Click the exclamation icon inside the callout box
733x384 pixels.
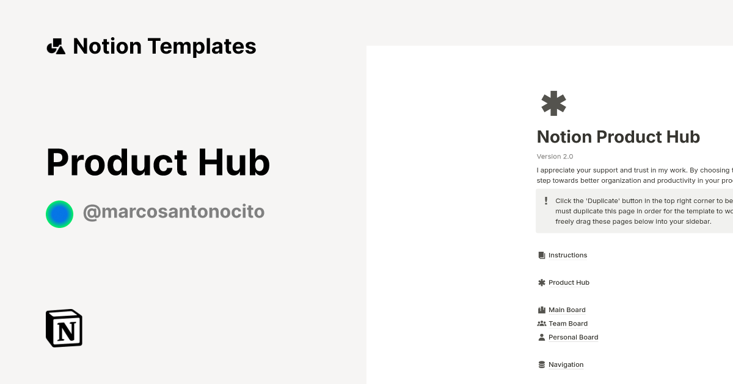[x=547, y=201]
